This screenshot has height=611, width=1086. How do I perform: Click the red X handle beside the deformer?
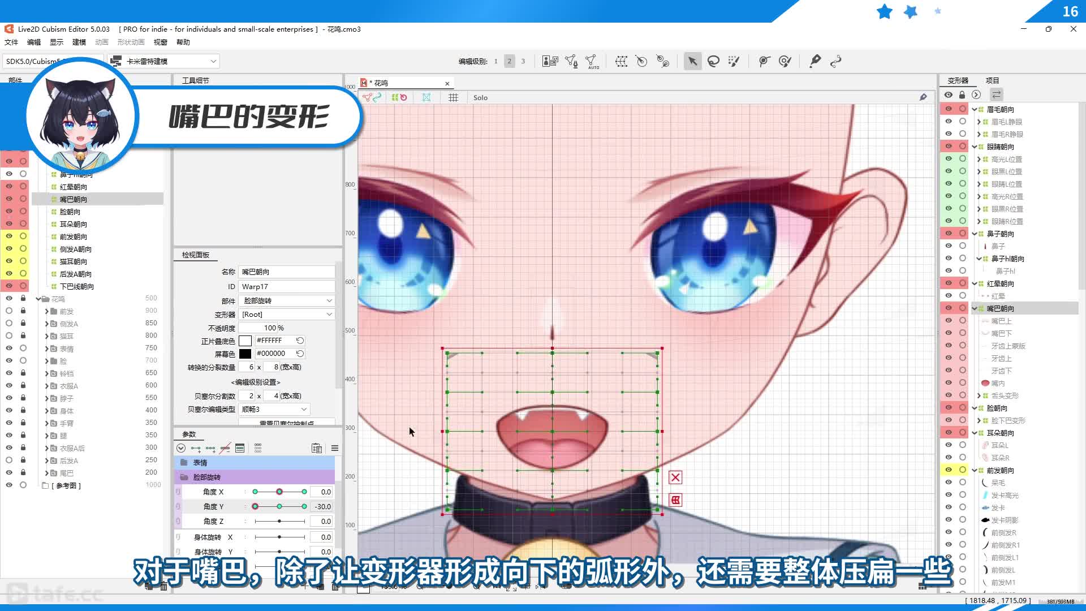(675, 477)
